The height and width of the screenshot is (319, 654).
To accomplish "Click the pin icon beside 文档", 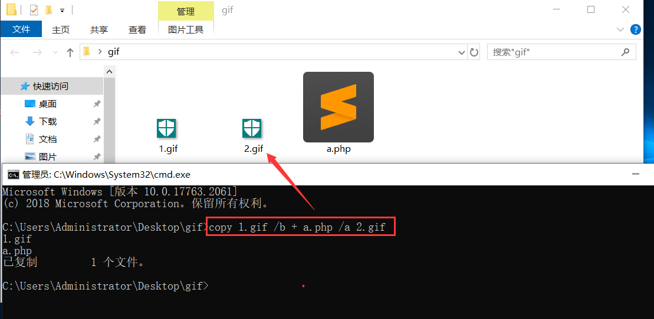I will tap(97, 139).
